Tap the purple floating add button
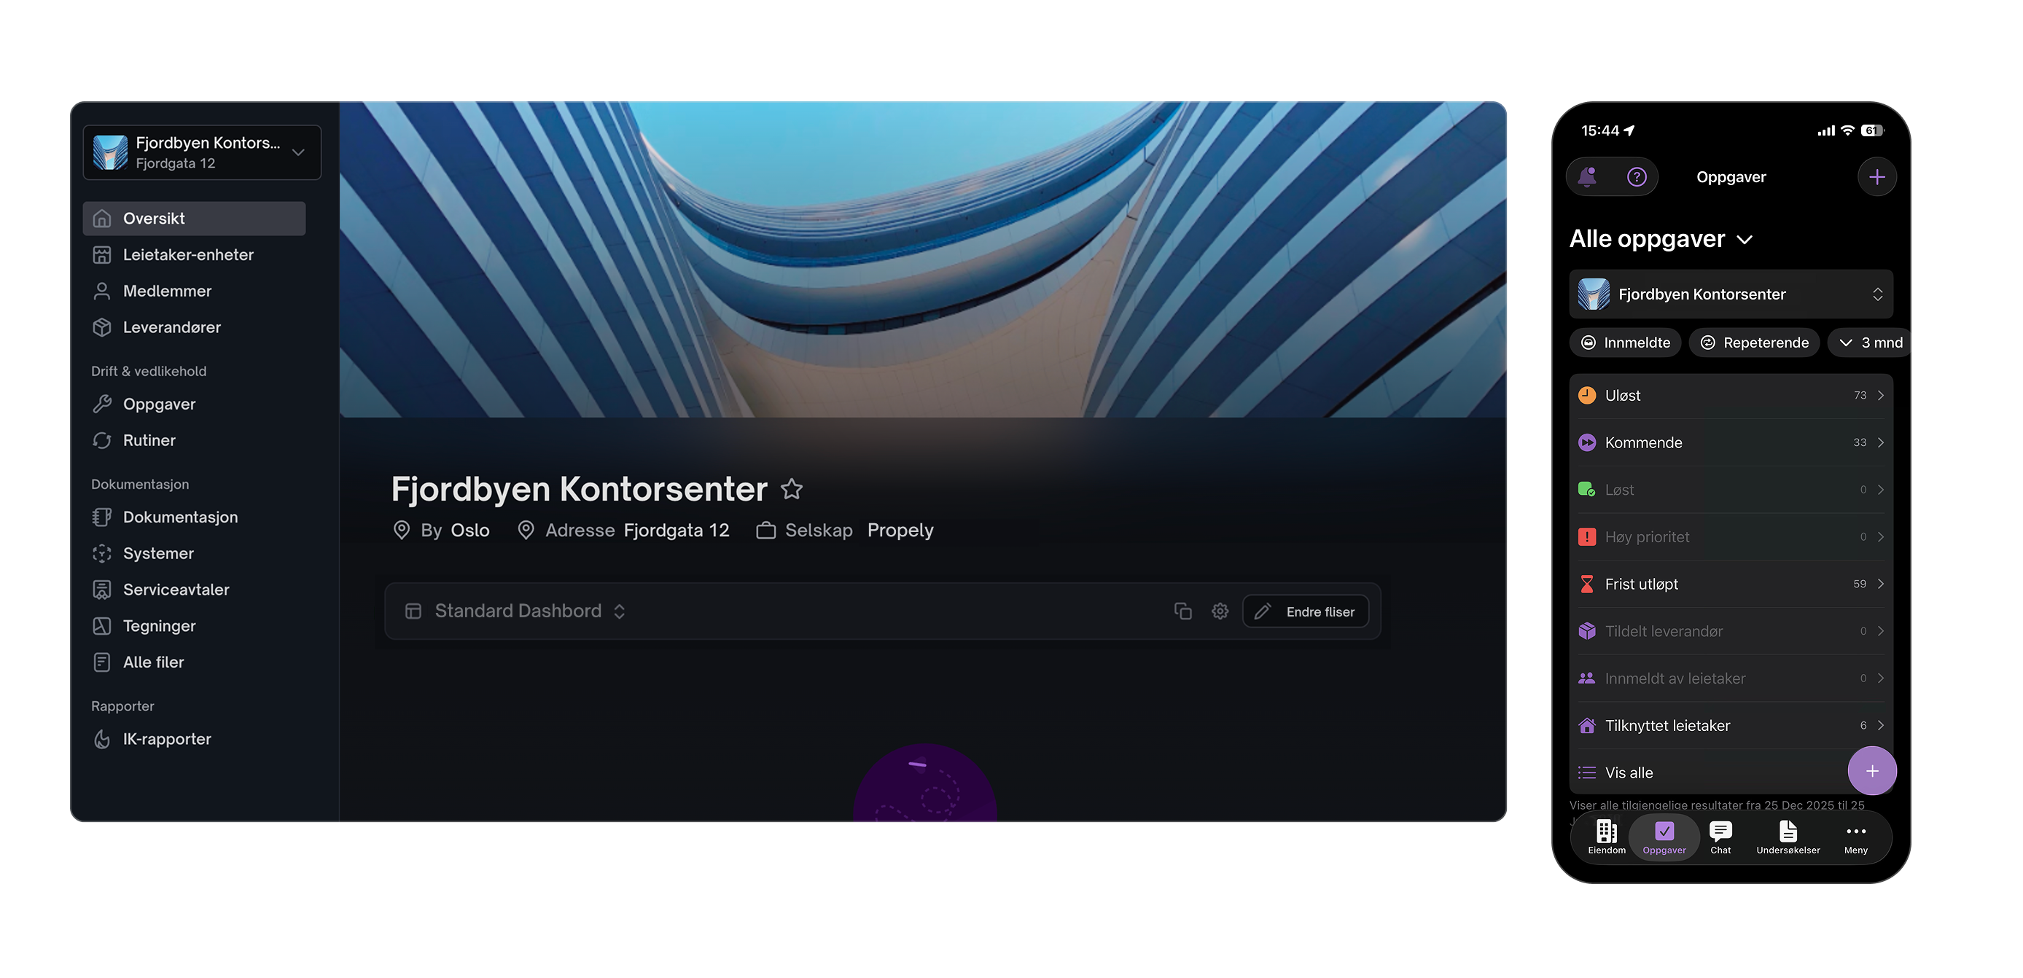The width and height of the screenshot is (2023, 978). point(1872,771)
